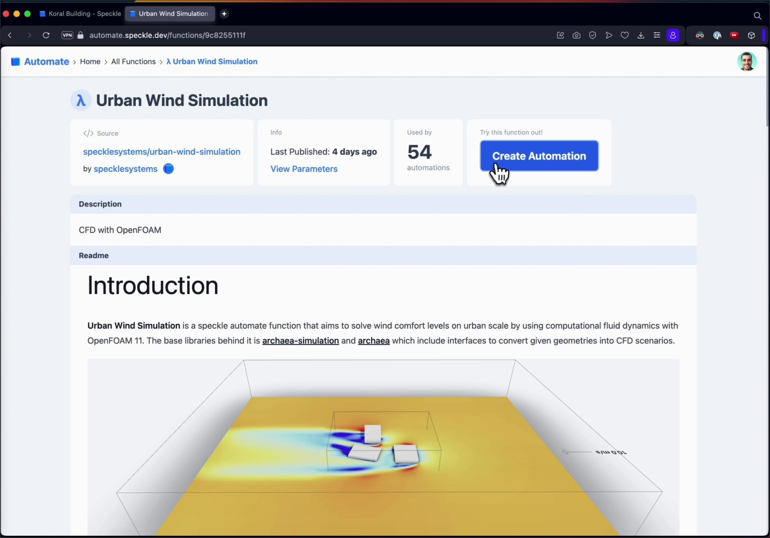Click the purple profile account icon
Screen dimensions: 770x538
673,35
